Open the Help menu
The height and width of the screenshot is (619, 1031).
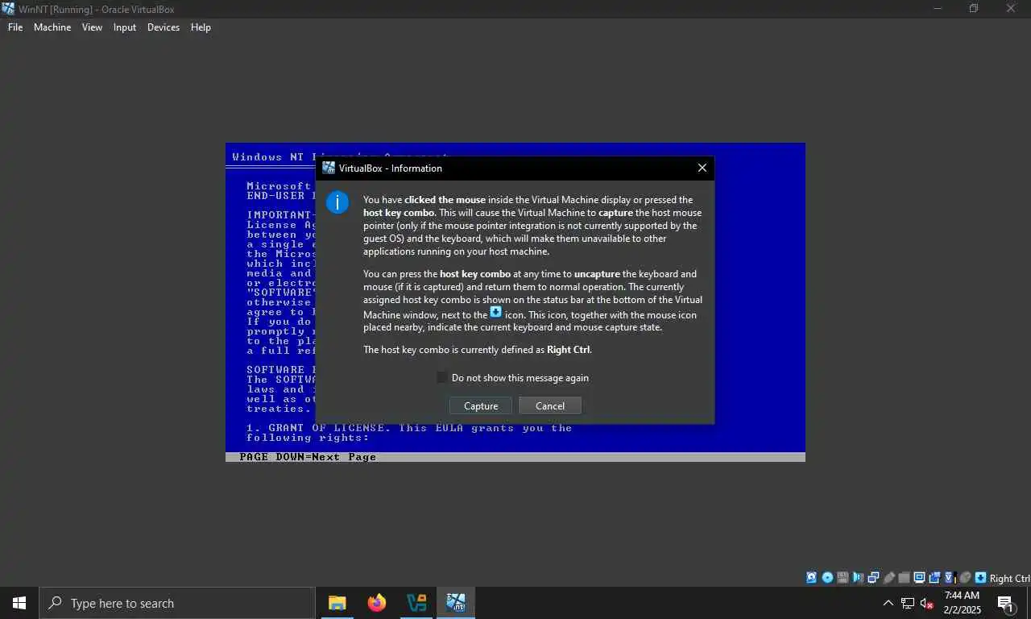[201, 27]
